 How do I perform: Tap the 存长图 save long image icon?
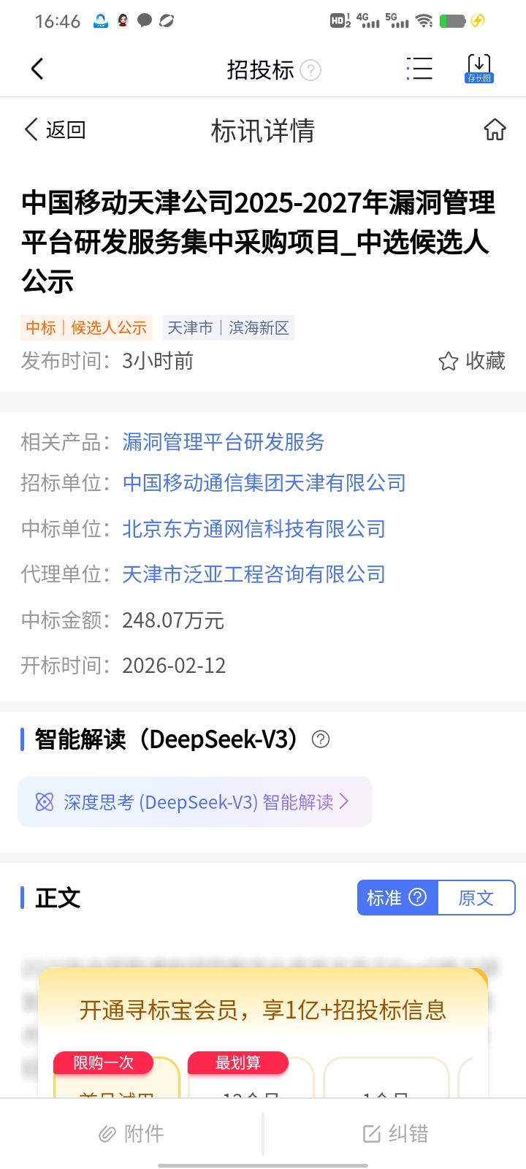pos(479,69)
